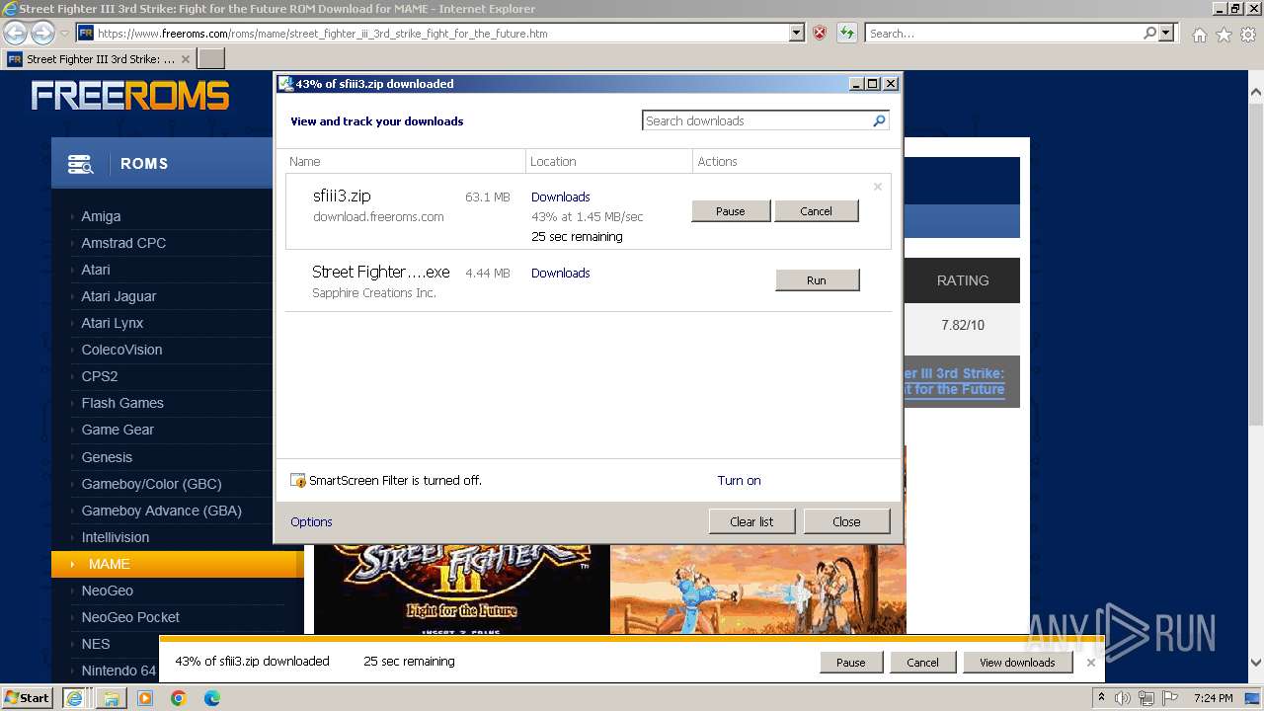Select the highlighted MAME category
This screenshot has height=711, width=1264.
coord(178,564)
